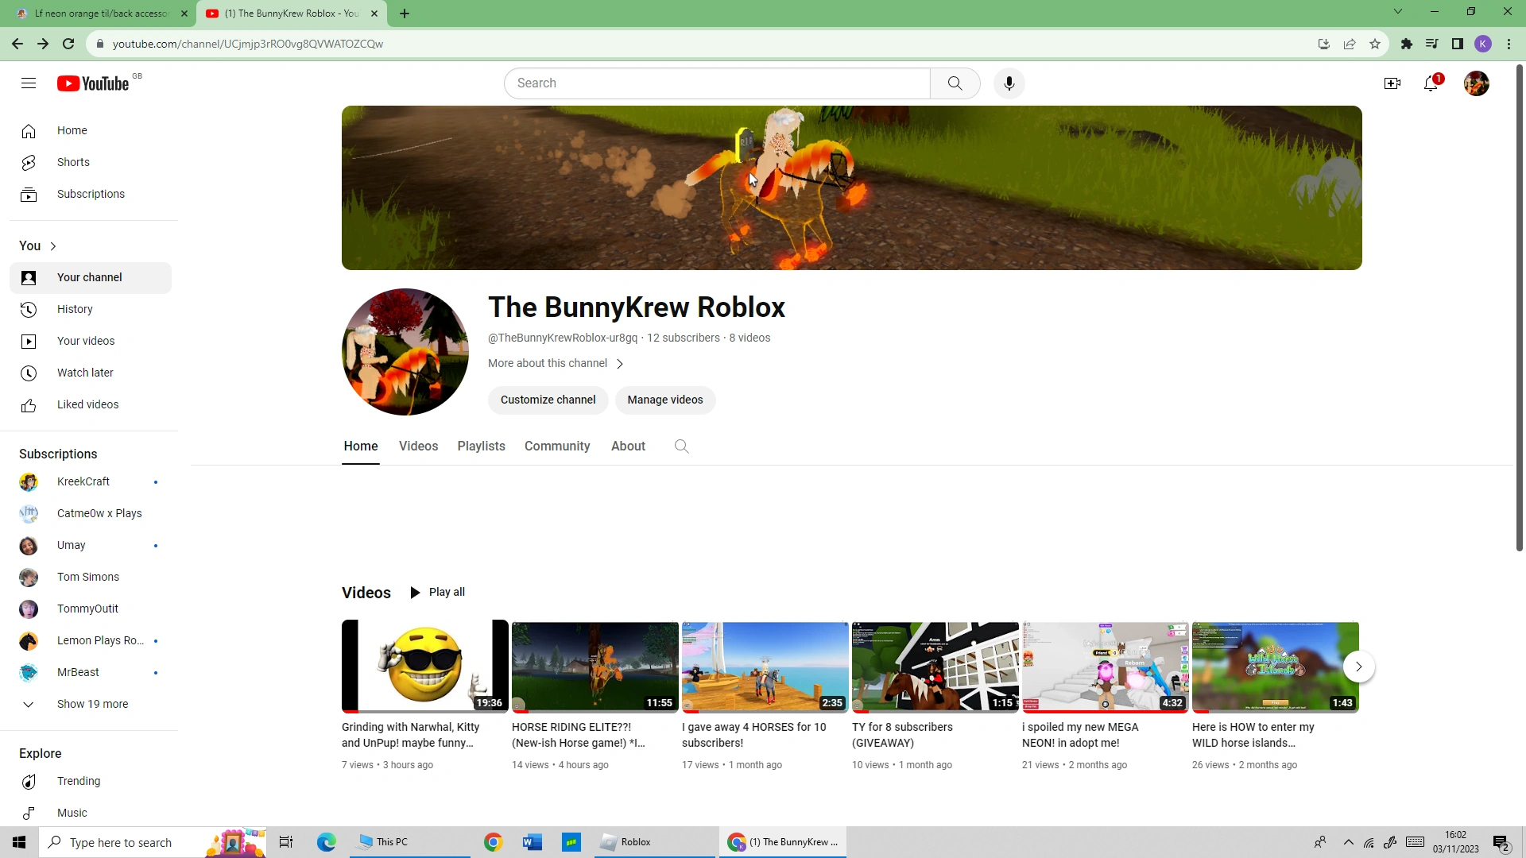Open the notifications bell
Screen dimensions: 1526x858
[x=1431, y=83]
